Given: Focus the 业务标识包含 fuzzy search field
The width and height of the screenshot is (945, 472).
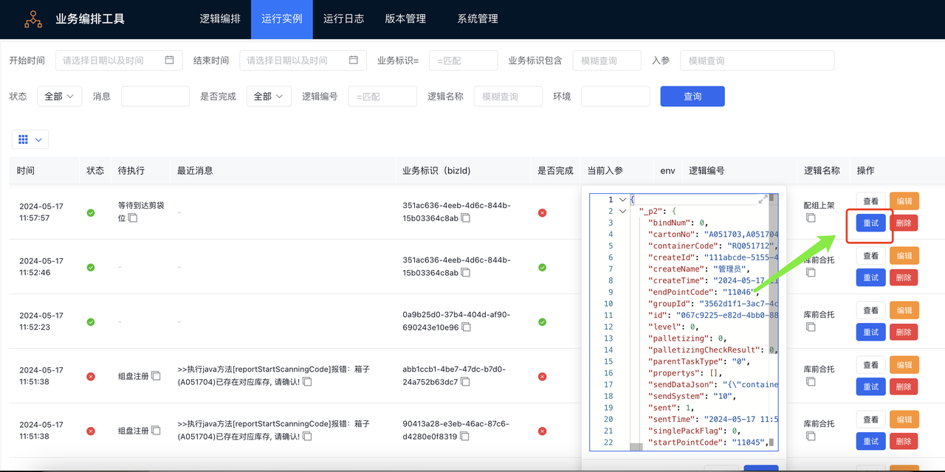Looking at the screenshot, I should tap(606, 60).
